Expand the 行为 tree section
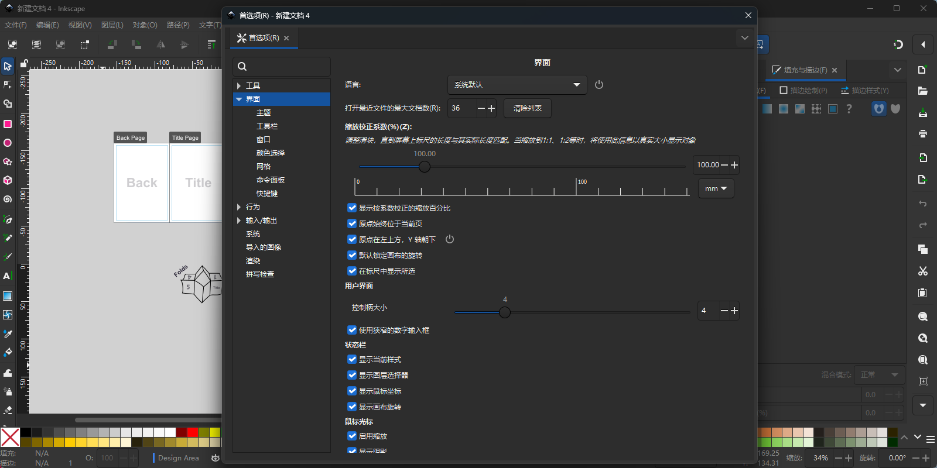The image size is (937, 468). tap(239, 207)
